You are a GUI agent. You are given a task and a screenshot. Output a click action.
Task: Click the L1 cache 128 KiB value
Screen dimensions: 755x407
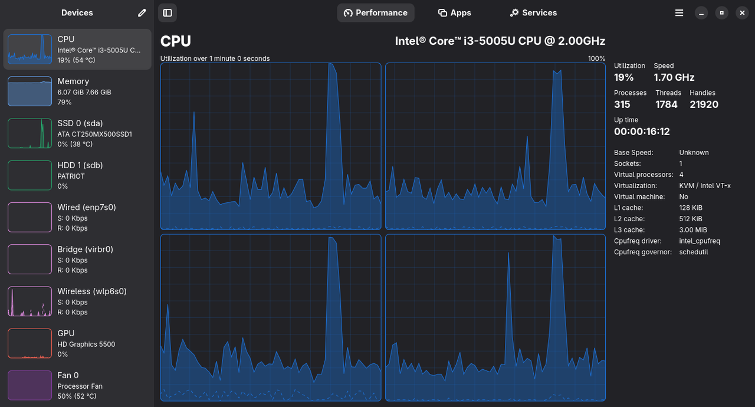(691, 208)
